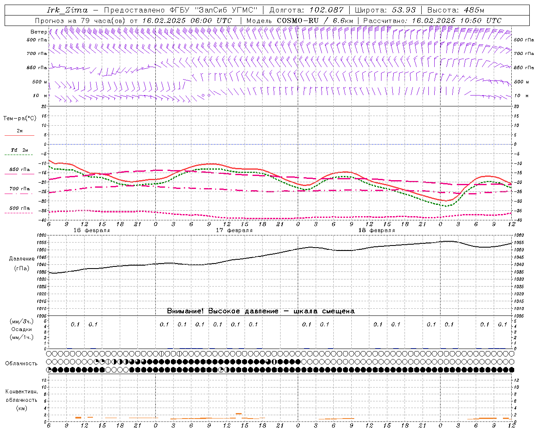
Task: Click the 'Тем-ра(°C)' temperature panel label
Action: pos(20,119)
